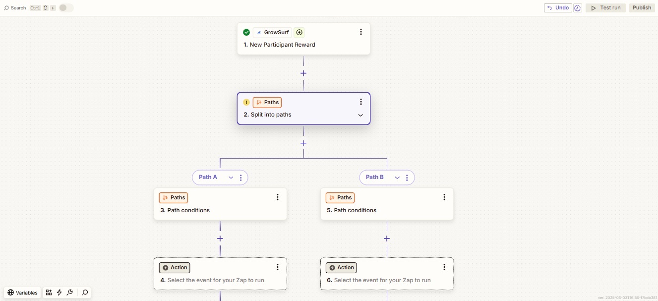The width and height of the screenshot is (658, 301).
Task: Open three-dot menu on GrowSurf step
Action: point(360,32)
